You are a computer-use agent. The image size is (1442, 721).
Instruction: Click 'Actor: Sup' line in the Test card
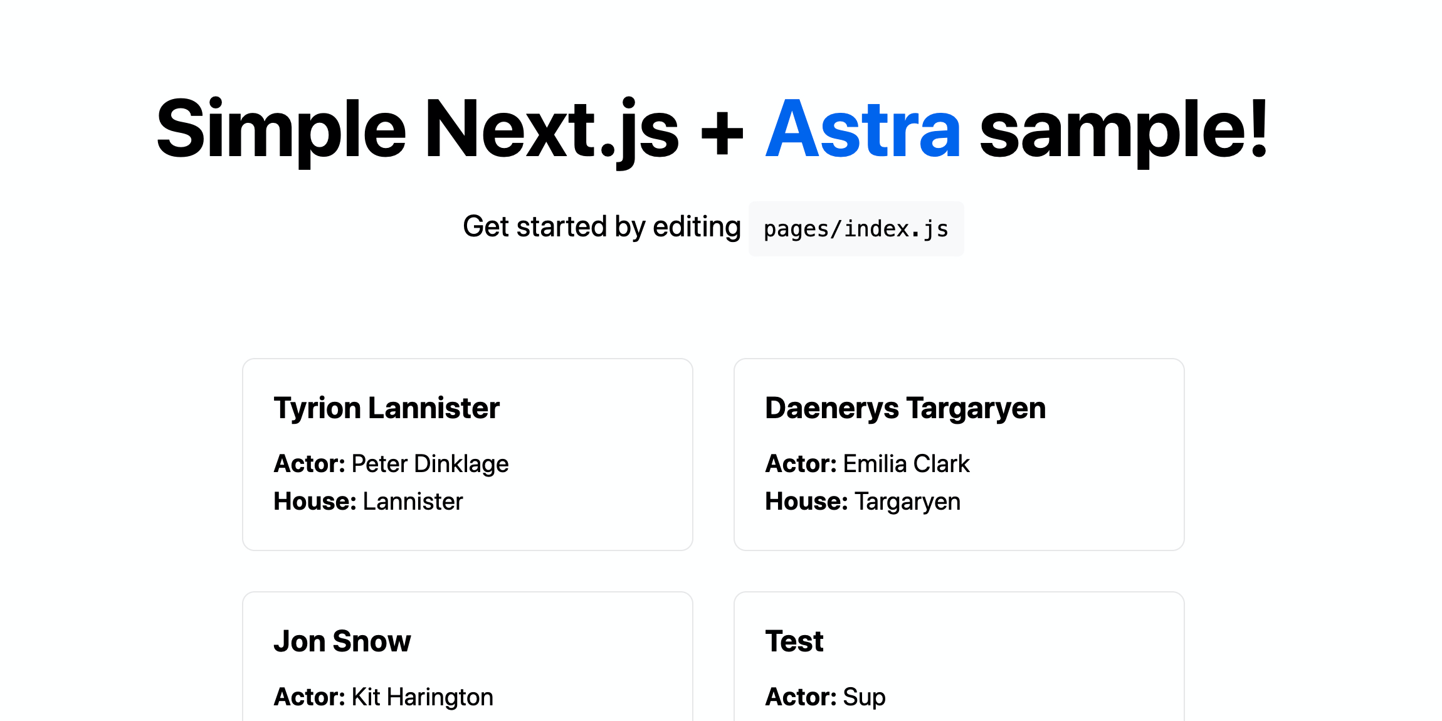825,697
